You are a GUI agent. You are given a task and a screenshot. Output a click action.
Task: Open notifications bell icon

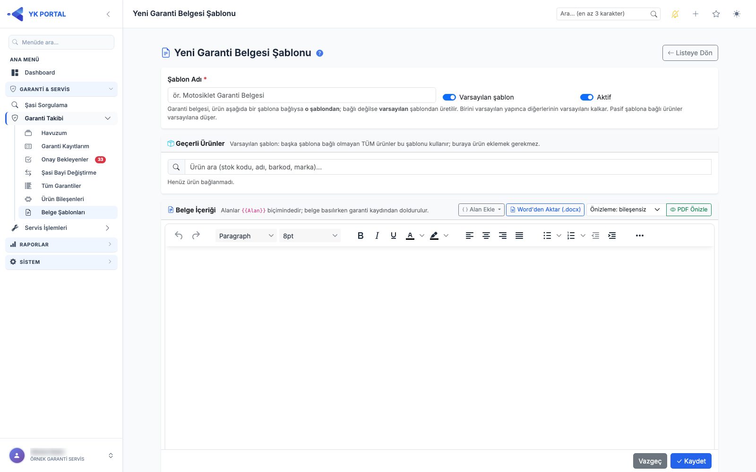pos(675,14)
